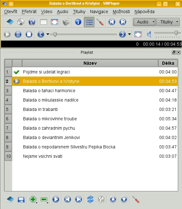The height and width of the screenshot is (209, 182).
Task: Open the Možnosti menu
Action: [121, 12]
